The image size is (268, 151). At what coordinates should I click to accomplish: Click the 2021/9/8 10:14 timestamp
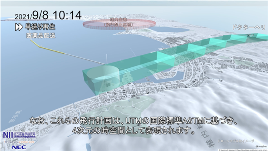(48, 15)
